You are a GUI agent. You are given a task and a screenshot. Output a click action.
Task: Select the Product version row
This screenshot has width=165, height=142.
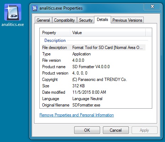coord(93,73)
